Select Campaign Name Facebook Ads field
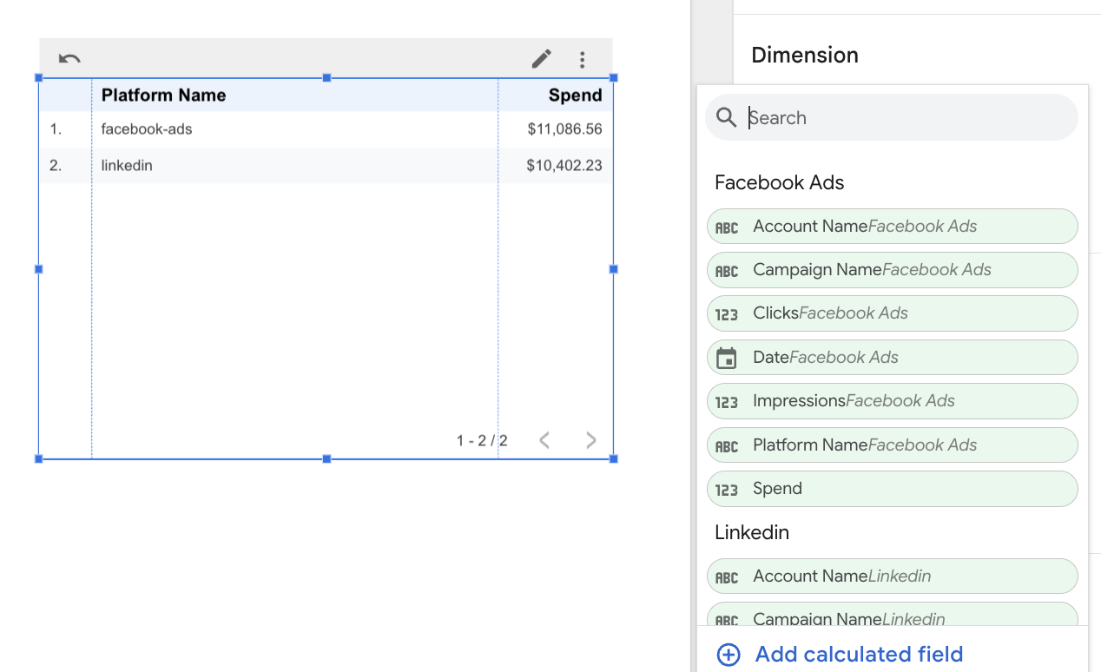Screen dimensions: 1101x672 [892, 270]
